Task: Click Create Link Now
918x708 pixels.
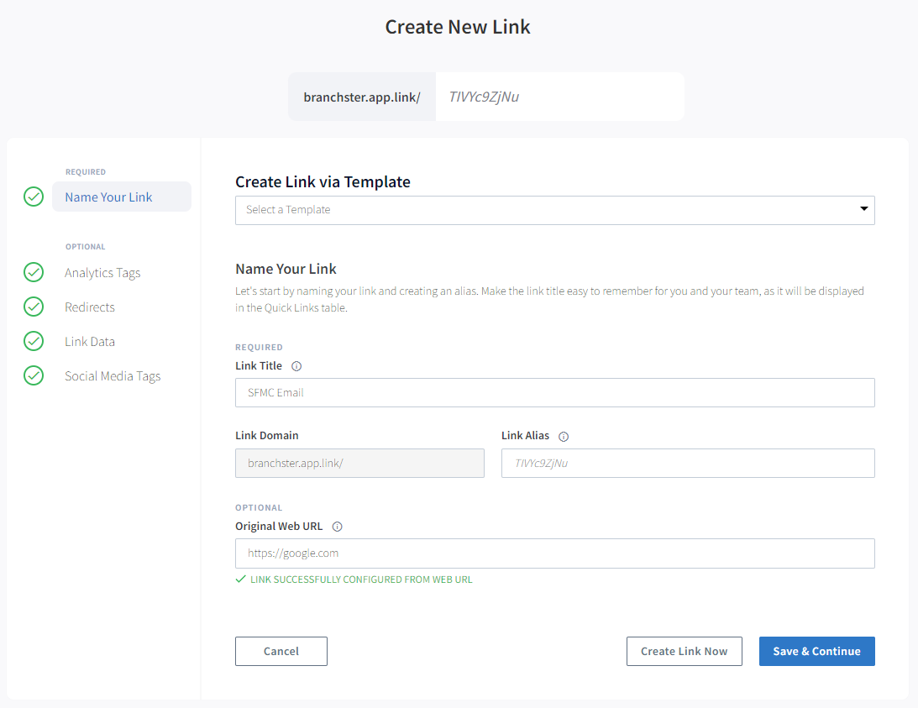Action: point(685,651)
